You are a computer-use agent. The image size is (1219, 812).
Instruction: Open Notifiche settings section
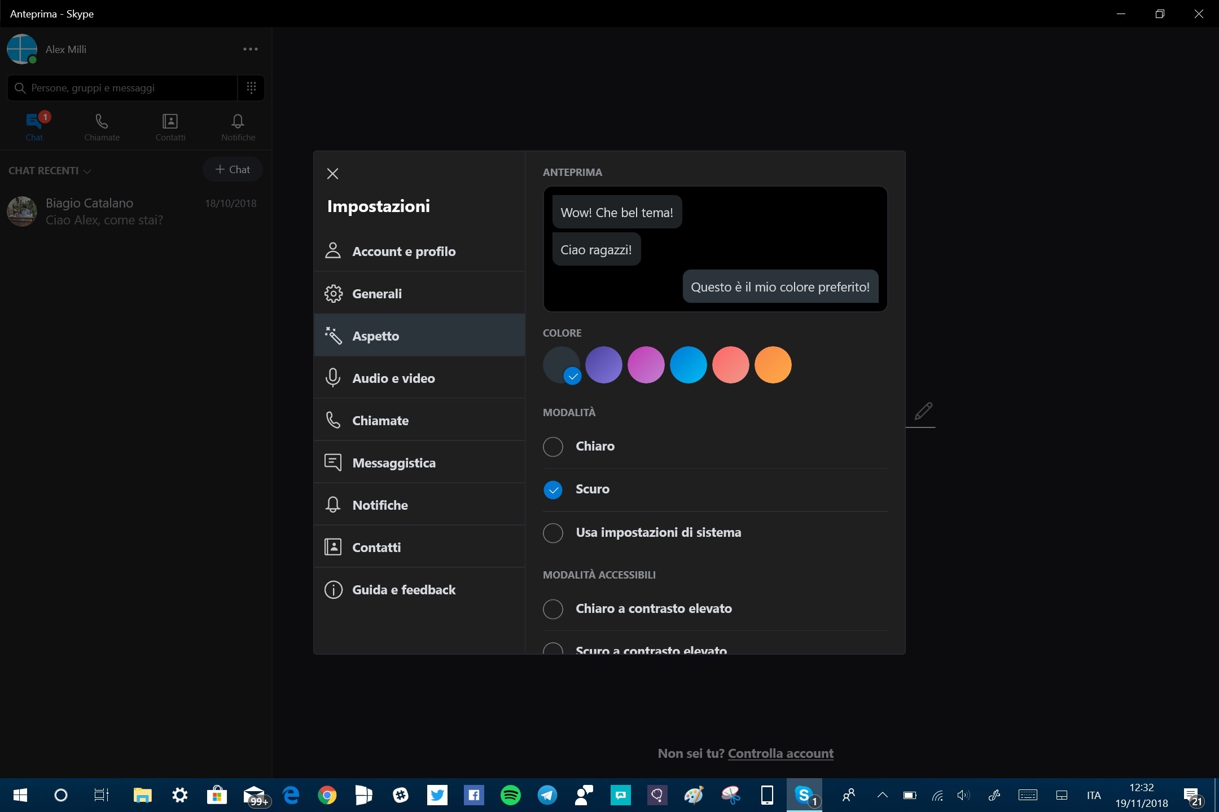click(419, 505)
